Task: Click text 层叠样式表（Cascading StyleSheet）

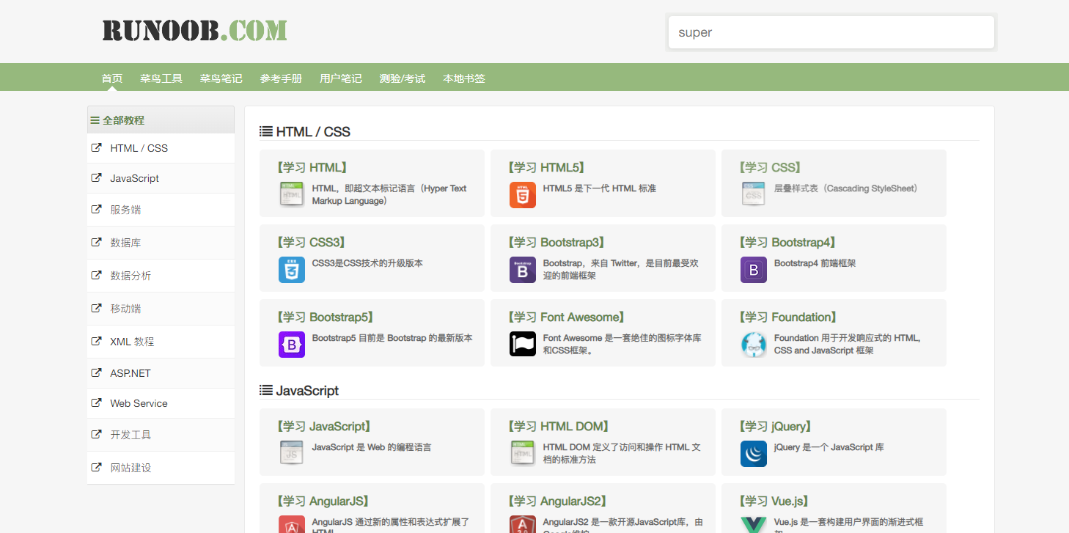Action: click(x=848, y=188)
